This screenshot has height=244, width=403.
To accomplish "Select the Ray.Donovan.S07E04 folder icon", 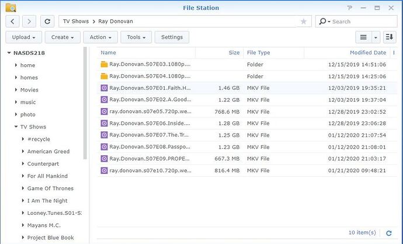I will 104,76.
